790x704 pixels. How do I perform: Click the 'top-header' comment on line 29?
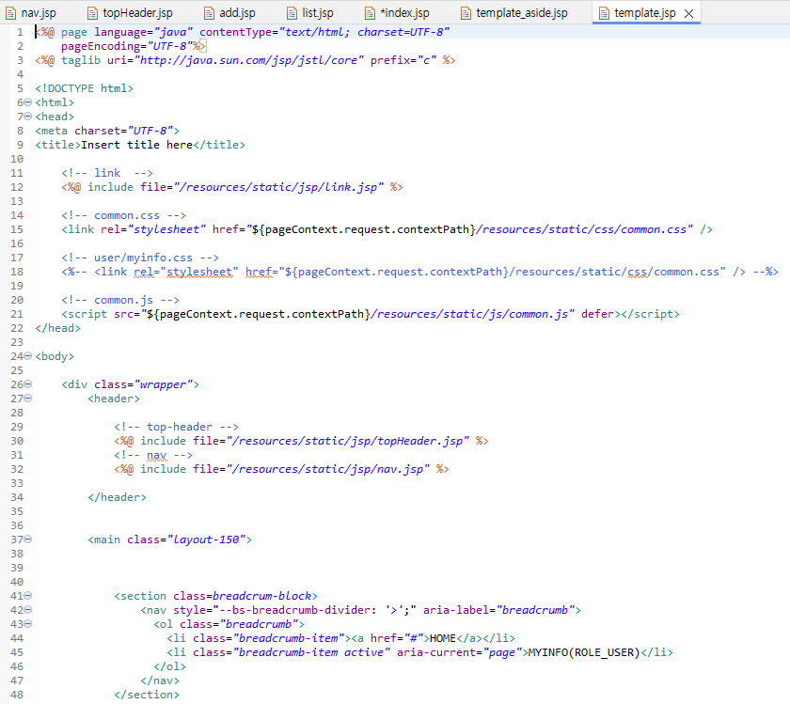[176, 427]
